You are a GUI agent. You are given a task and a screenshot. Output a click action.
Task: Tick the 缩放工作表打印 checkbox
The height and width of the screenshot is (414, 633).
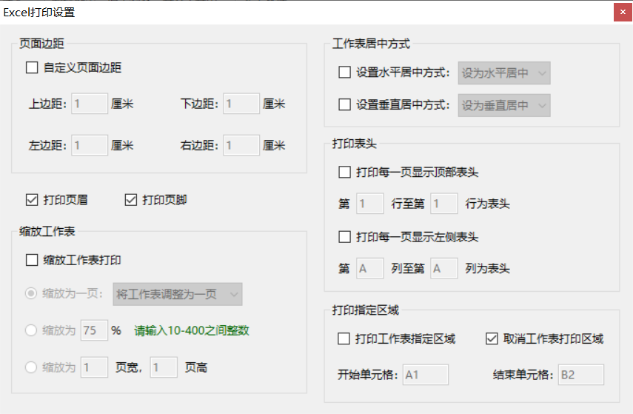point(32,260)
